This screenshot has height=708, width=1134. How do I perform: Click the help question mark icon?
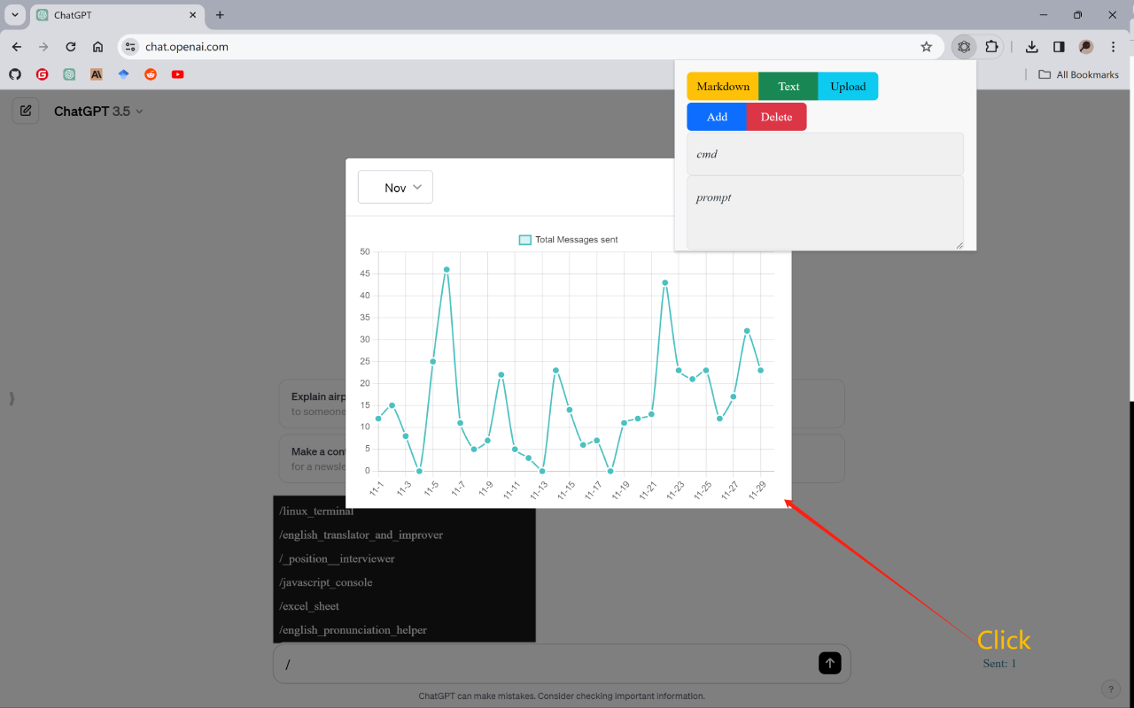(x=1110, y=689)
